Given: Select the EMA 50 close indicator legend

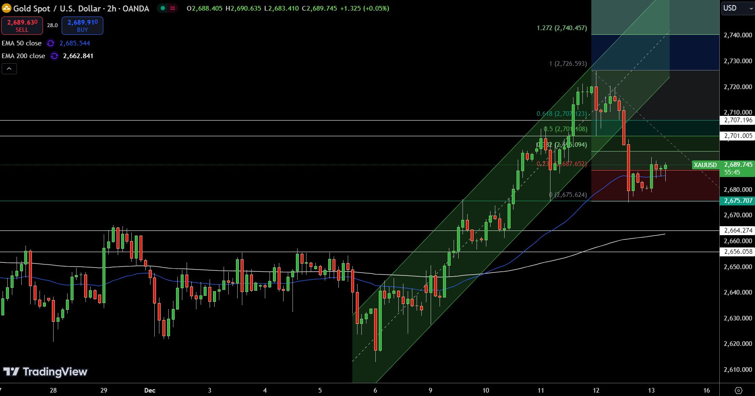Looking at the screenshot, I should click(22, 43).
